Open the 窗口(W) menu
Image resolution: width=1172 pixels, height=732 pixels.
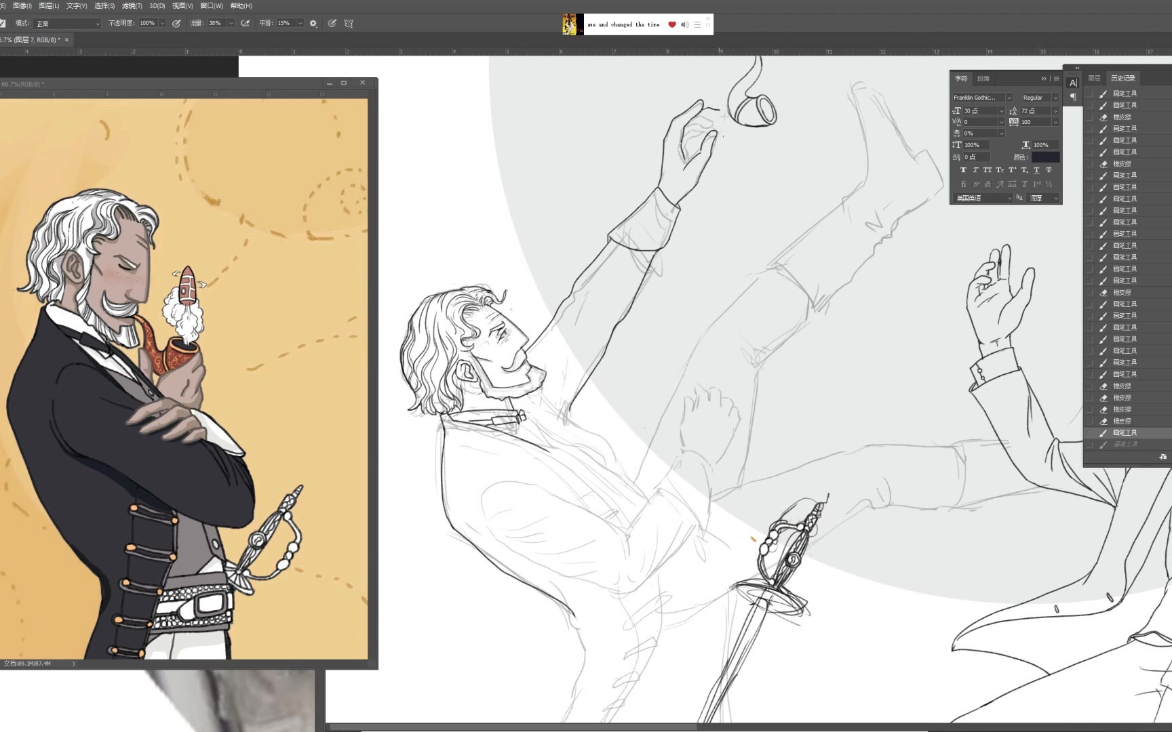click(211, 5)
